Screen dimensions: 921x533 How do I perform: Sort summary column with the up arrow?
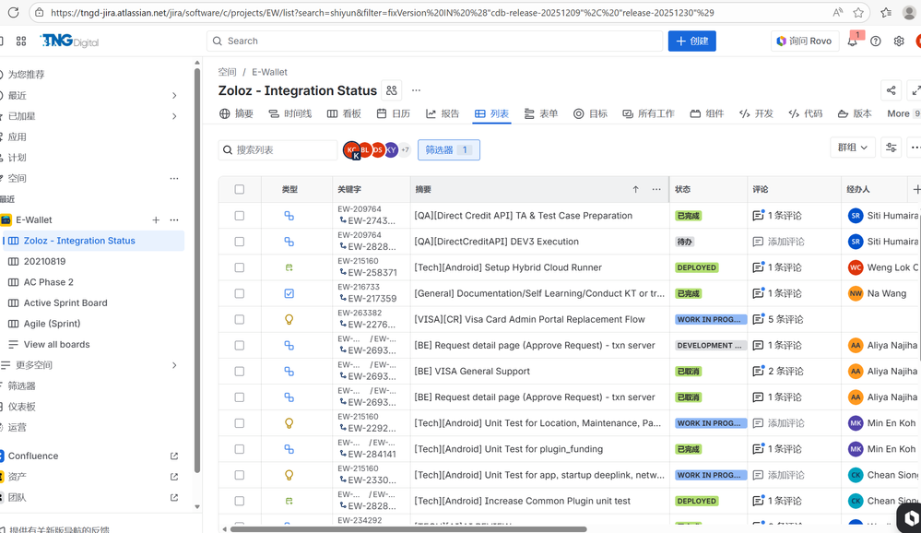pos(635,189)
